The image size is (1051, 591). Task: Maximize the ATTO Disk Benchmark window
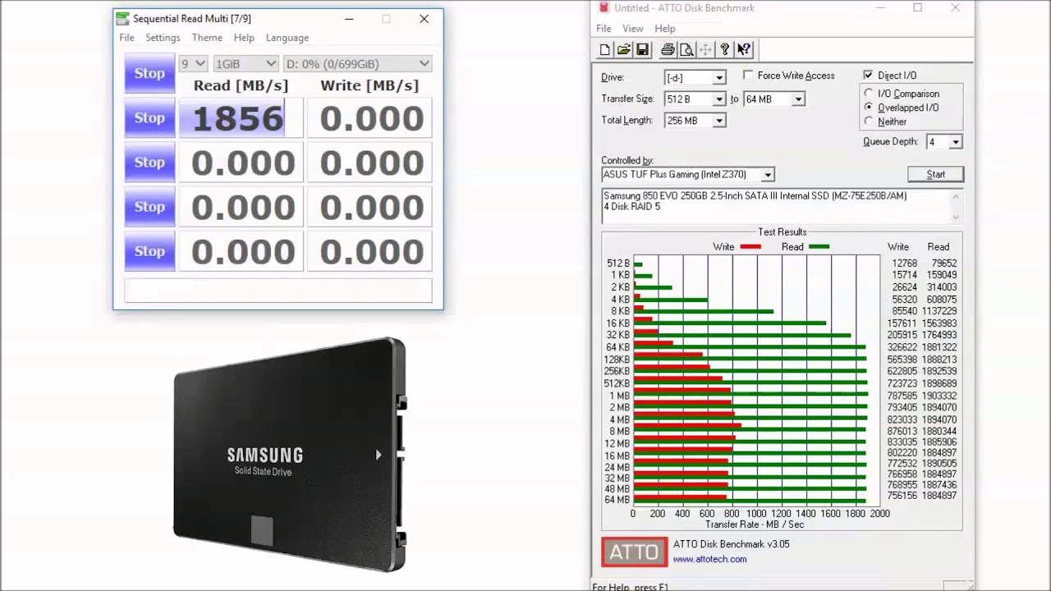click(x=917, y=7)
